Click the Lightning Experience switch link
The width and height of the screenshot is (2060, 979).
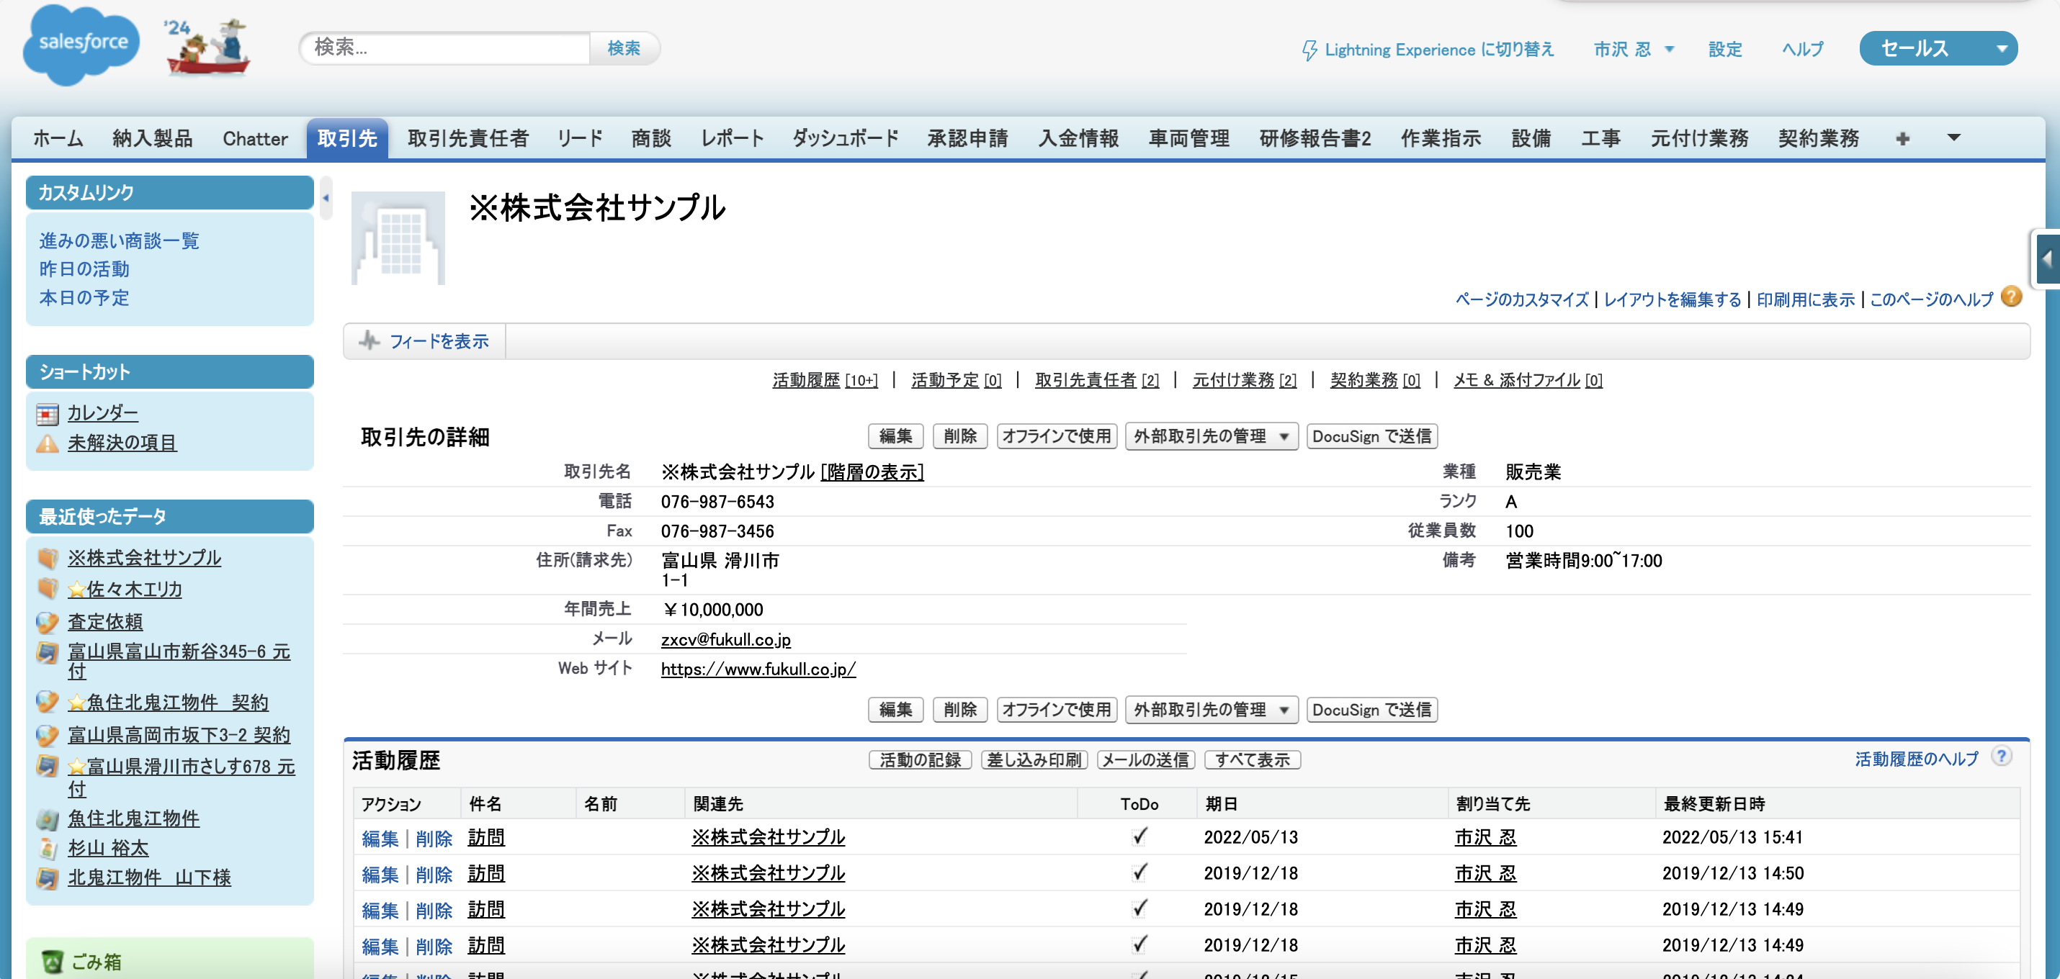[x=1428, y=50]
